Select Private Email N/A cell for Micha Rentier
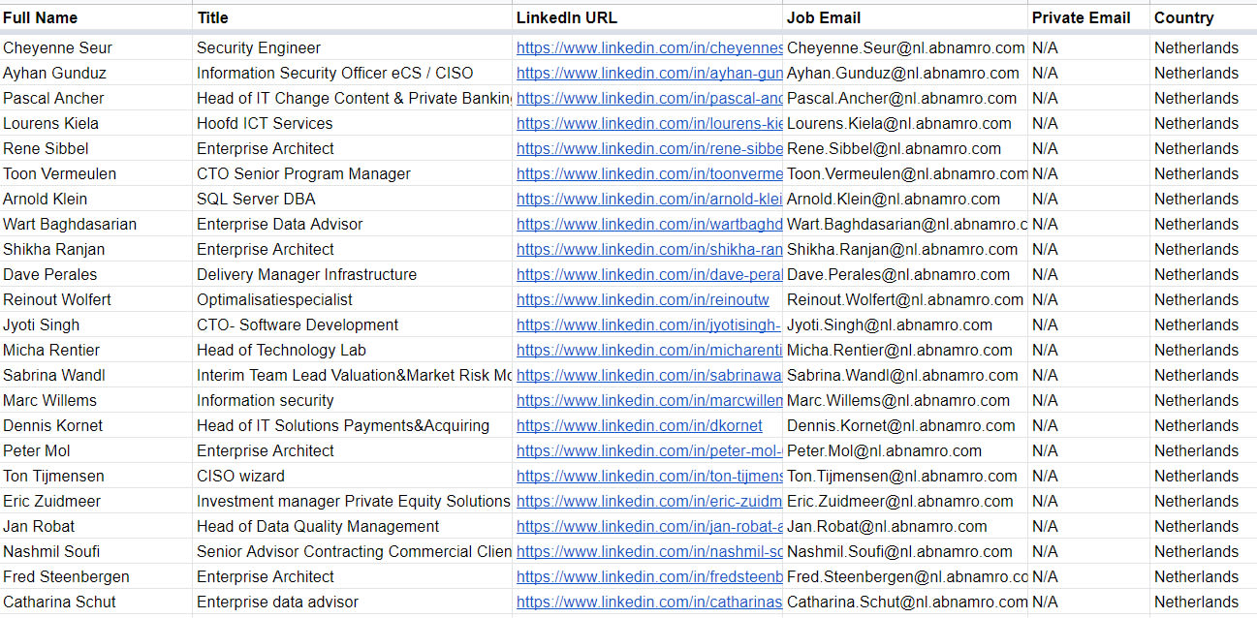Image resolution: width=1257 pixels, height=618 pixels. tap(1089, 350)
